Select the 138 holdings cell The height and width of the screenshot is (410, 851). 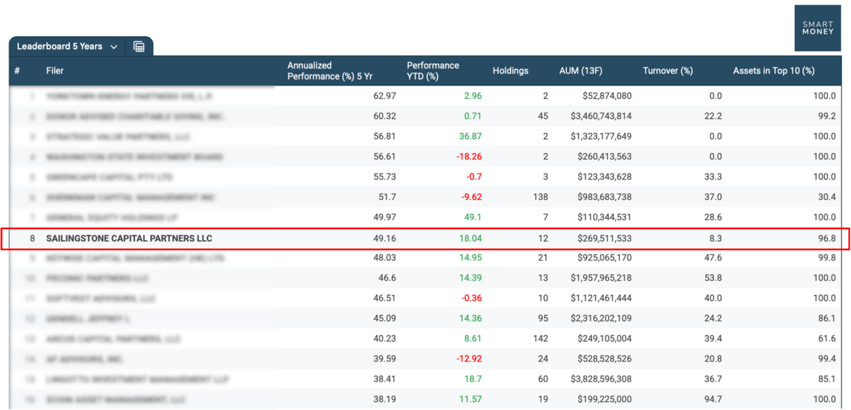click(540, 197)
